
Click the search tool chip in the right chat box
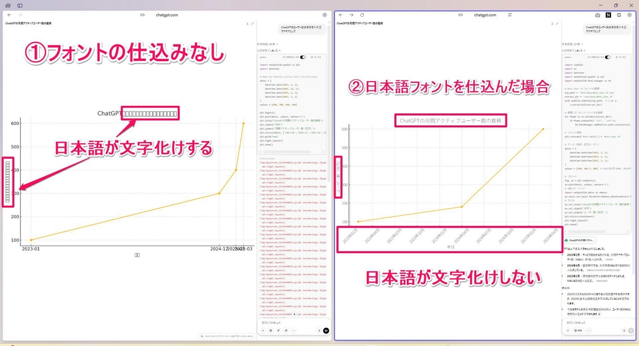click(578, 330)
